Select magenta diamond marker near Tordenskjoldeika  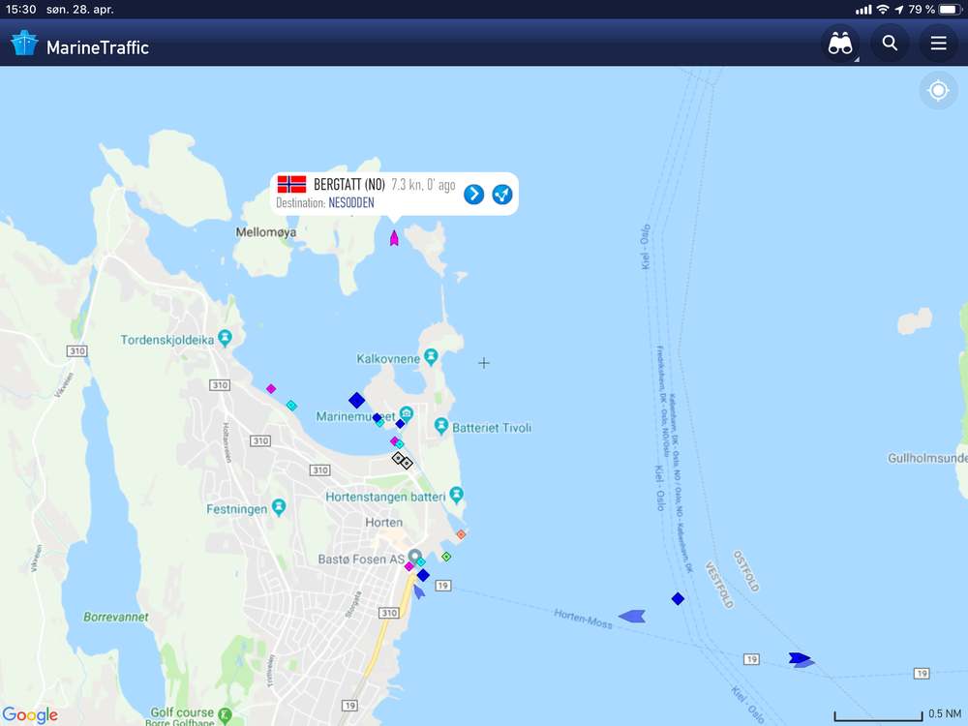(271, 389)
